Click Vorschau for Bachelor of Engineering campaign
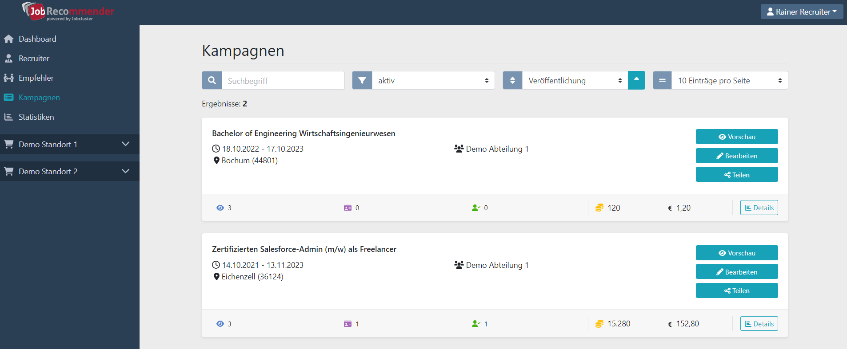 [736, 137]
